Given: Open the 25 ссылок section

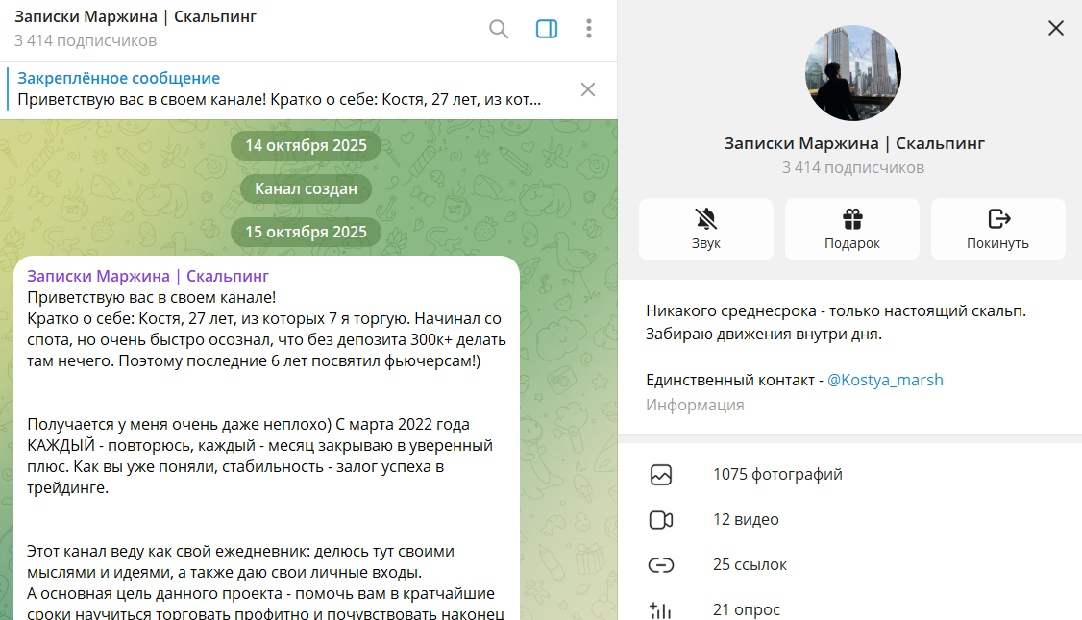Looking at the screenshot, I should (850, 565).
